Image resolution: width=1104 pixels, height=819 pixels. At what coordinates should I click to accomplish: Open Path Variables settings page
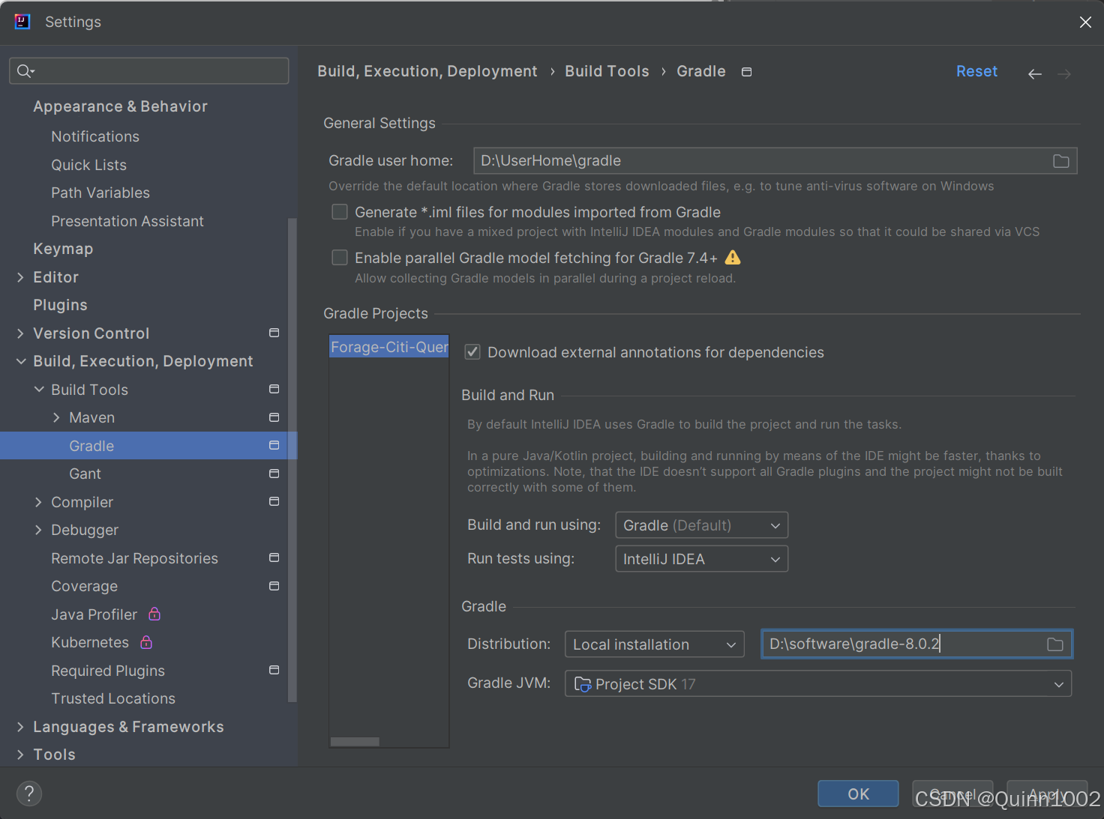tap(100, 193)
